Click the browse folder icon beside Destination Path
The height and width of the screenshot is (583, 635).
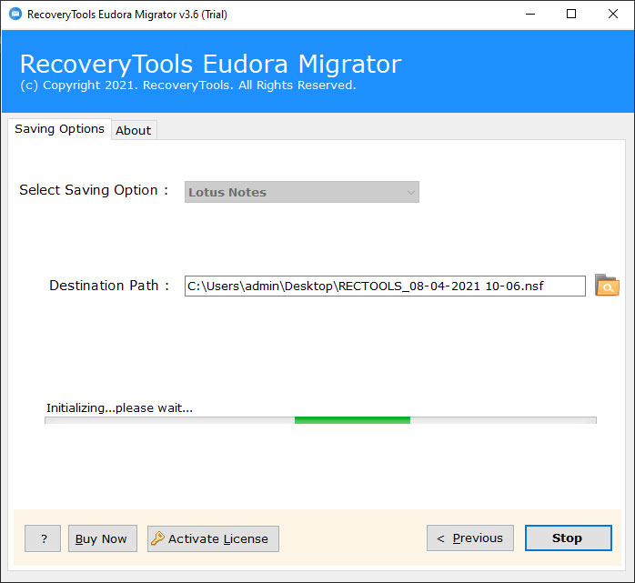click(x=607, y=286)
